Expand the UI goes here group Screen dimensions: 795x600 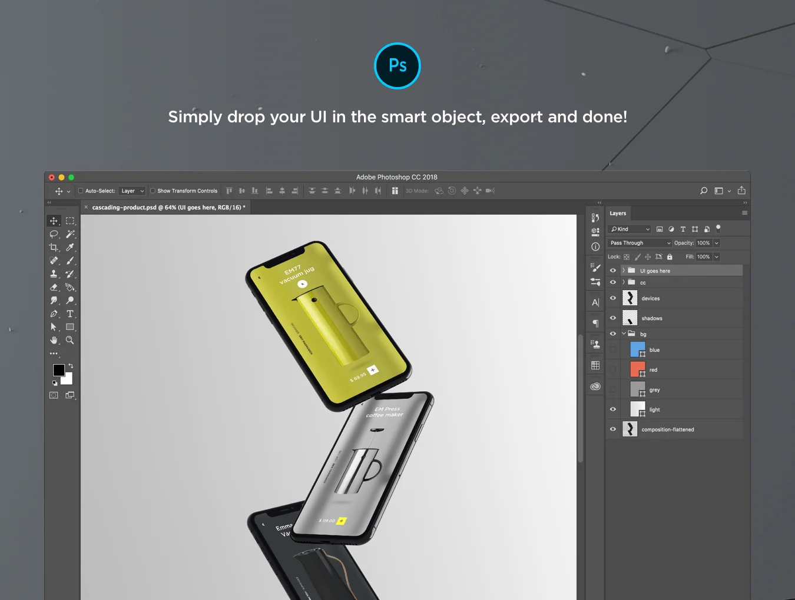pos(623,271)
